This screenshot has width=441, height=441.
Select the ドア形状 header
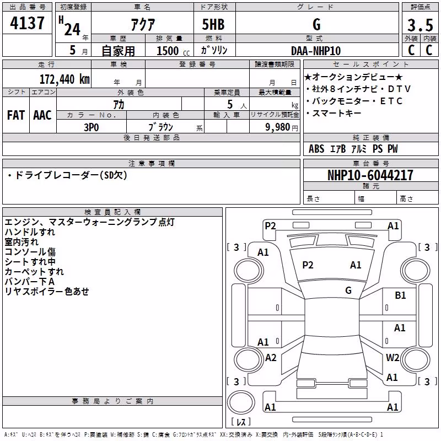214,7
